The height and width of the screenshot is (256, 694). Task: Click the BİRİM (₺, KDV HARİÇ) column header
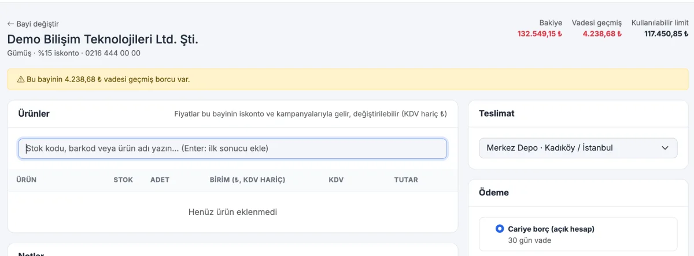248,180
